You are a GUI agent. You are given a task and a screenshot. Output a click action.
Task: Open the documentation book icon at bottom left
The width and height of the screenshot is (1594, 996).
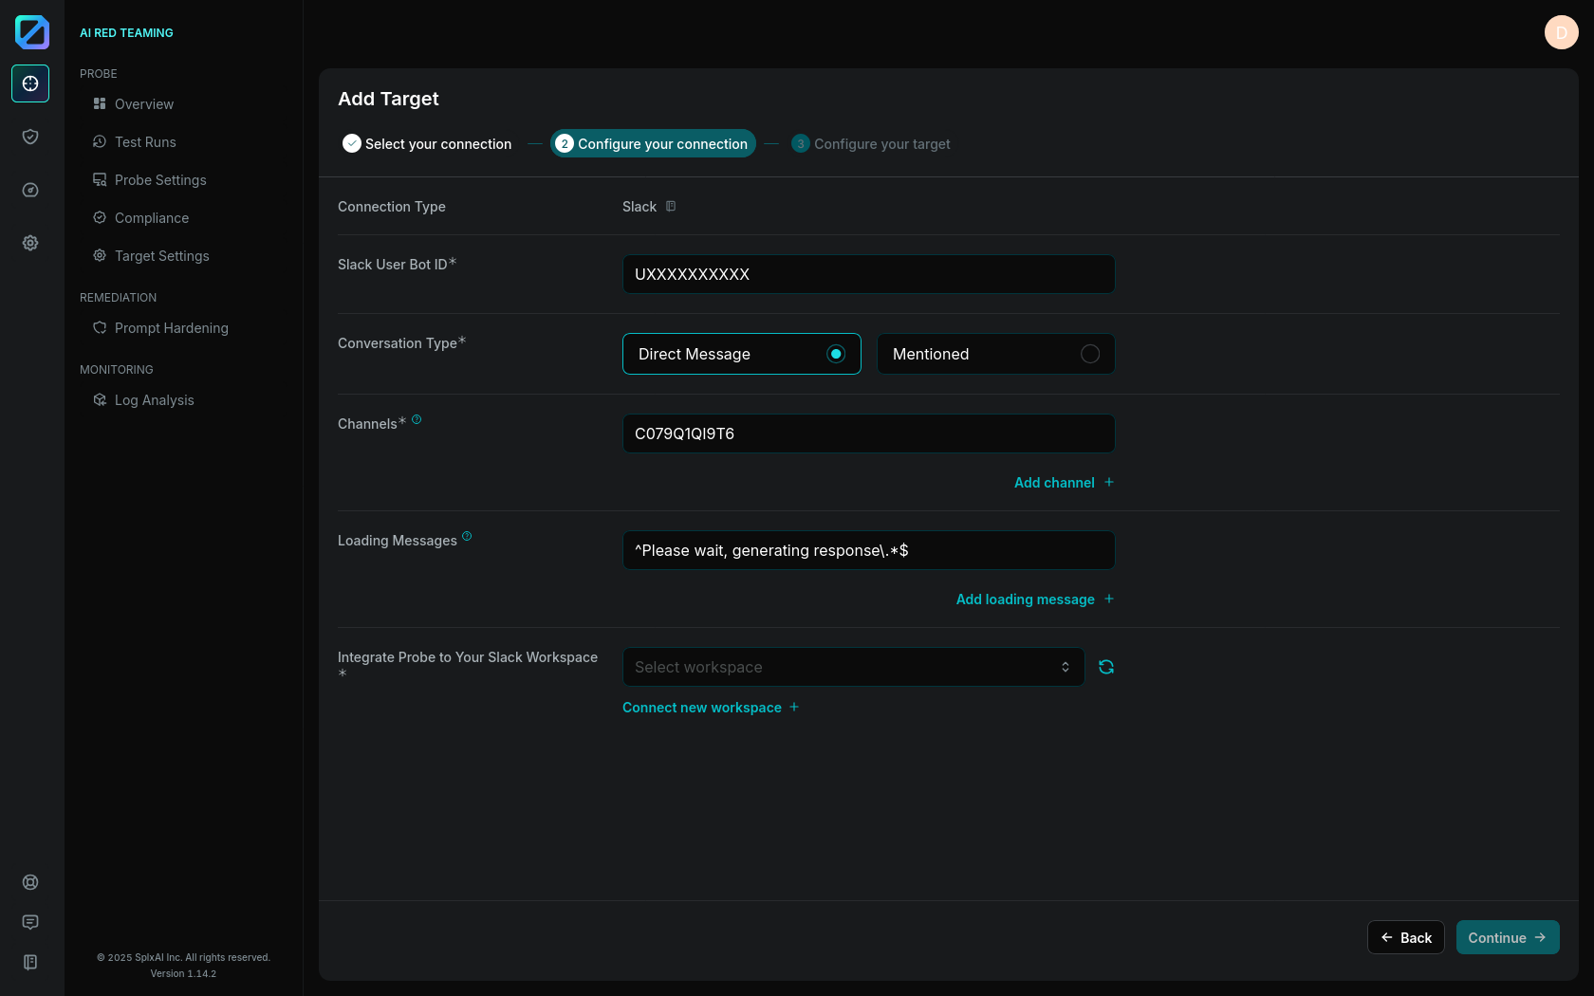[x=30, y=962]
